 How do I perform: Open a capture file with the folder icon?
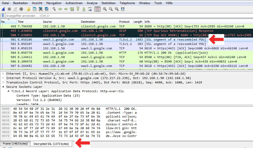(x=28, y=9)
